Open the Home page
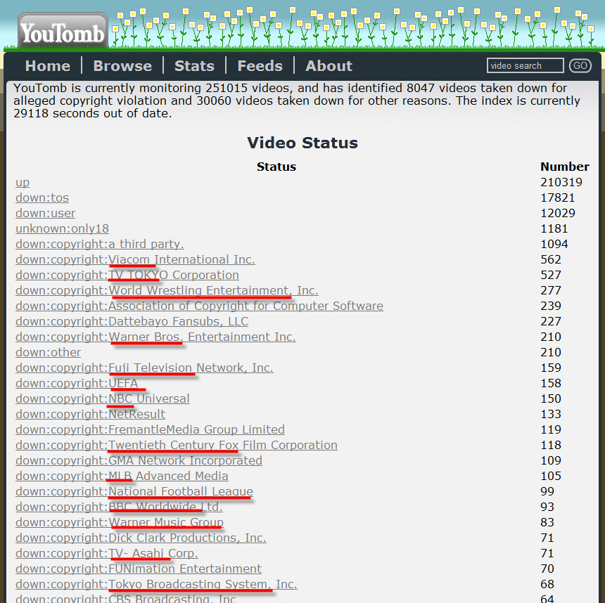 48,66
